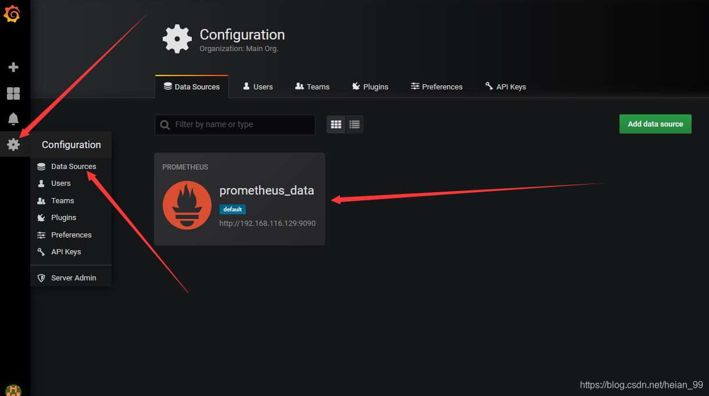This screenshot has height=396, width=709.
Task: Click the PROMETHEUS type label on card
Action: click(x=185, y=167)
